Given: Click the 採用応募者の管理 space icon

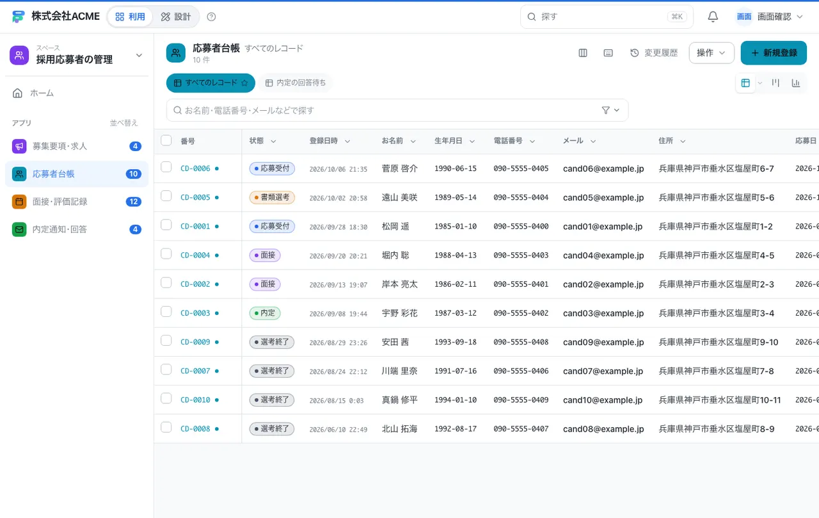Looking at the screenshot, I should pos(19,55).
